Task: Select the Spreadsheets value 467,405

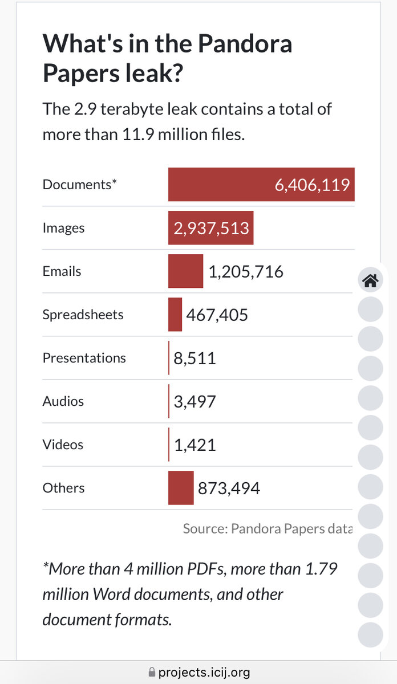Action: pyautogui.click(x=217, y=315)
